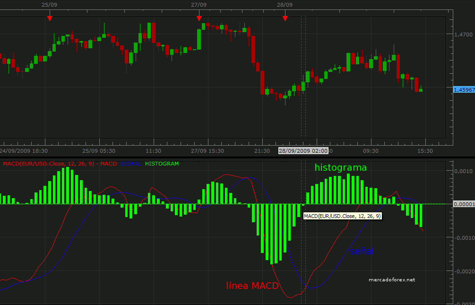Click the 21:30 time axis label

coord(262,151)
